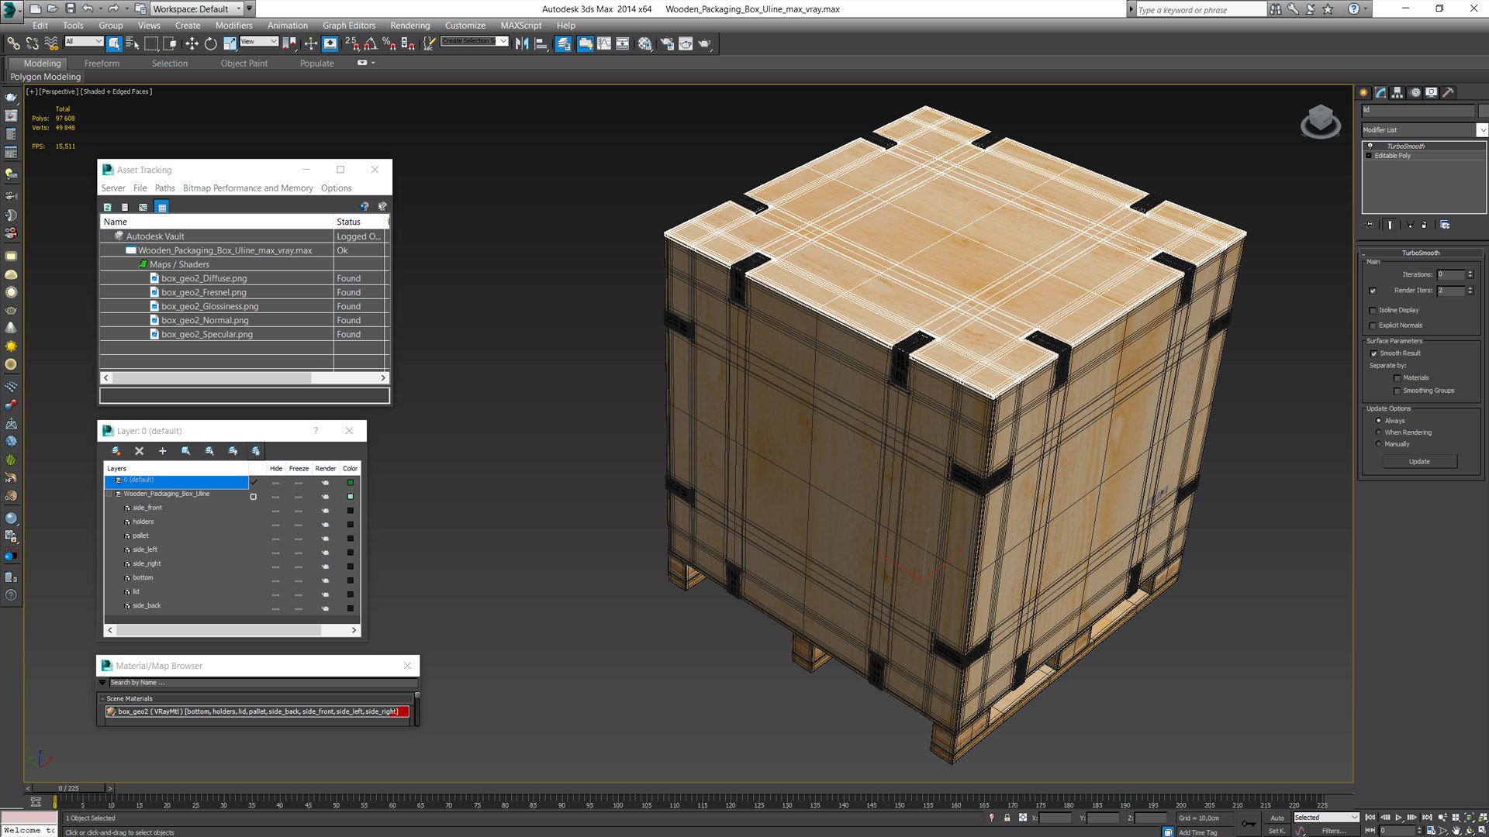The height and width of the screenshot is (837, 1489).
Task: Click the Mirror tool icon
Action: pos(522,44)
